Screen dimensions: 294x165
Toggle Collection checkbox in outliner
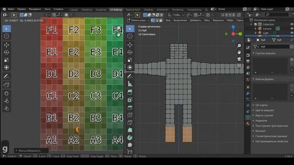[255, 24]
